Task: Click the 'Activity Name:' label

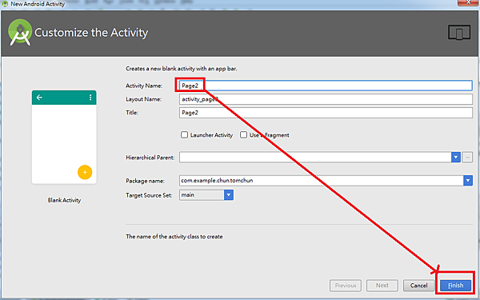Action: [x=144, y=86]
